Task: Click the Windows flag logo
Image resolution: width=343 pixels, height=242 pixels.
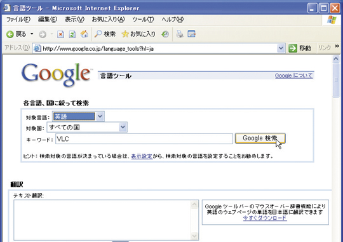Action: click(x=332, y=20)
